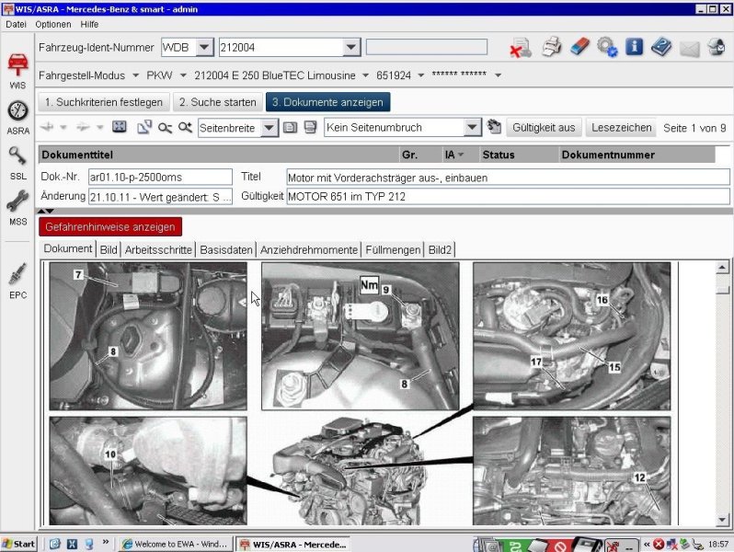734x552 pixels.
Task: Open the SSL key module
Action: coord(17,163)
